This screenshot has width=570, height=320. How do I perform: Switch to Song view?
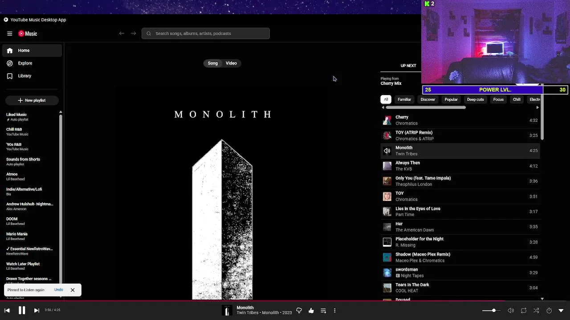213,63
